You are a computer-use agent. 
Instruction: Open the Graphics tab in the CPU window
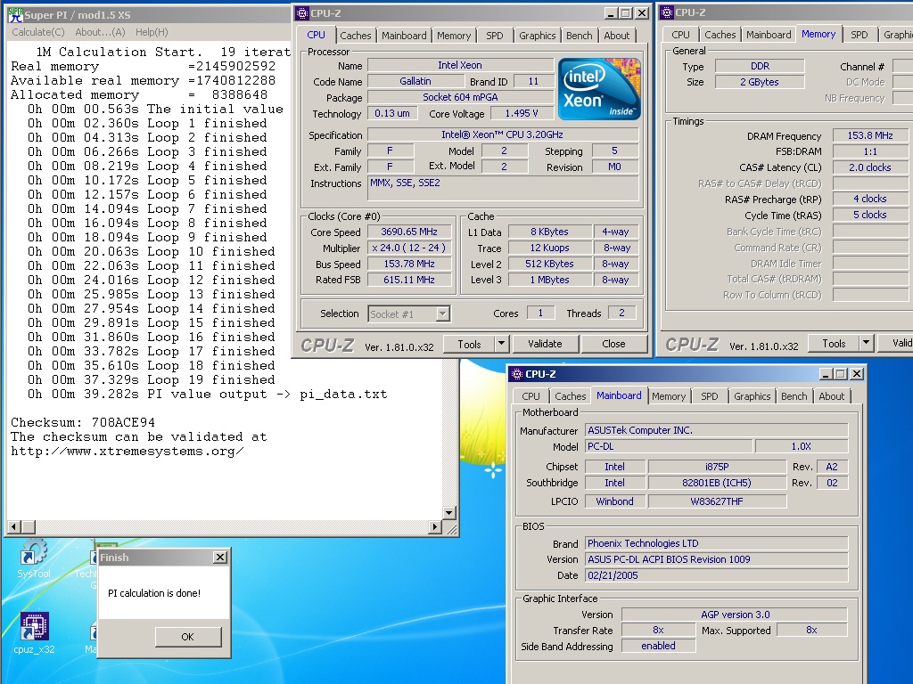pyautogui.click(x=537, y=36)
